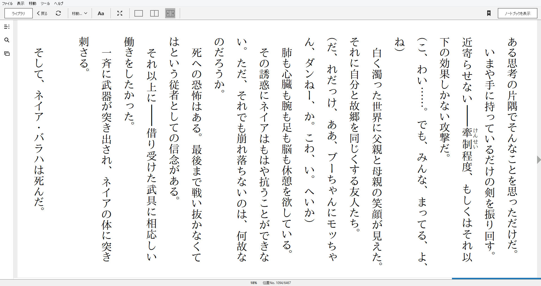Open the flashcards icon in sidebar
This screenshot has width=541, height=286.
[x=7, y=53]
